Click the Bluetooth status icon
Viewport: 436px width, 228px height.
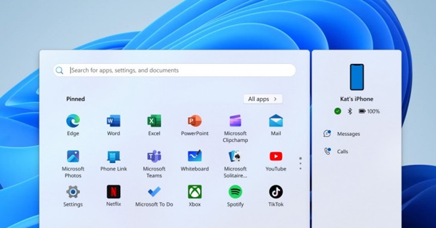click(350, 112)
